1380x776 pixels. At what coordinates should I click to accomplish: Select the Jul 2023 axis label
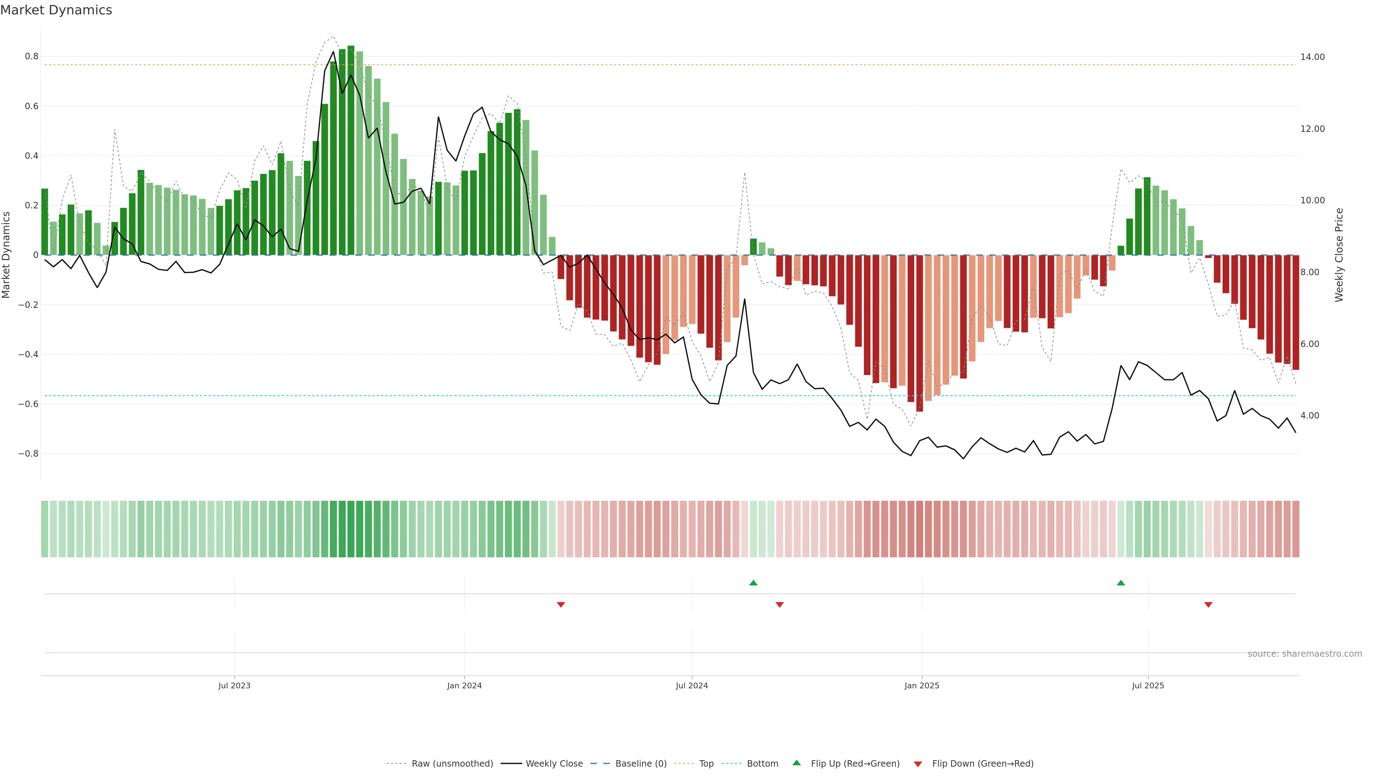coord(234,685)
